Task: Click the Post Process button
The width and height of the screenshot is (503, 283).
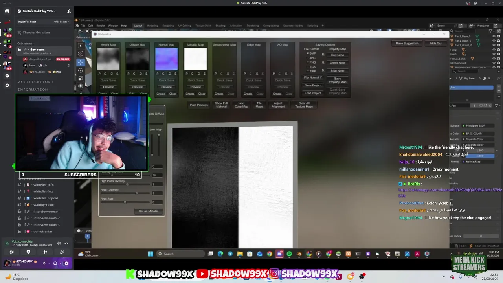Action: click(199, 105)
